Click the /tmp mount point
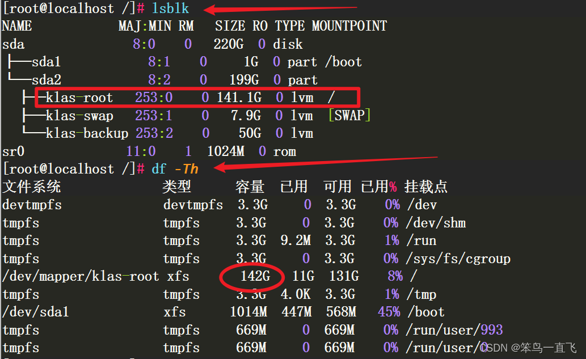The height and width of the screenshot is (359, 586). point(421,294)
